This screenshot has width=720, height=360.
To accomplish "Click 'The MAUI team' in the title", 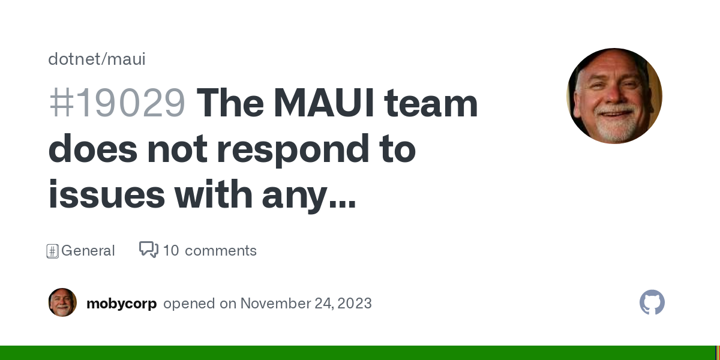I will tap(337, 103).
